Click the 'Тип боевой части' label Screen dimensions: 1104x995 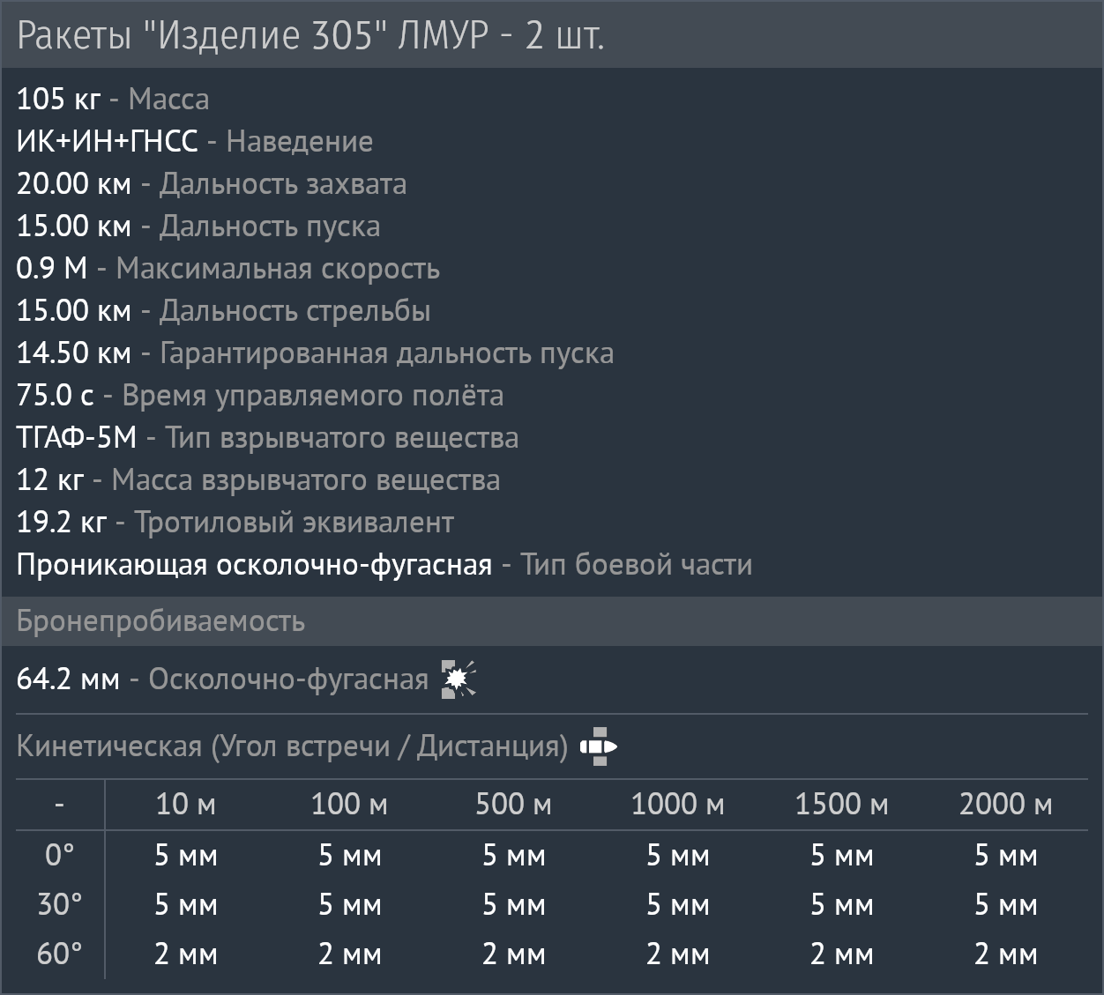click(637, 564)
